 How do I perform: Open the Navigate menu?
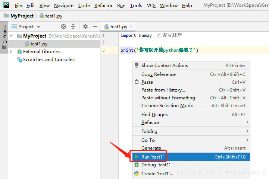click(64, 6)
